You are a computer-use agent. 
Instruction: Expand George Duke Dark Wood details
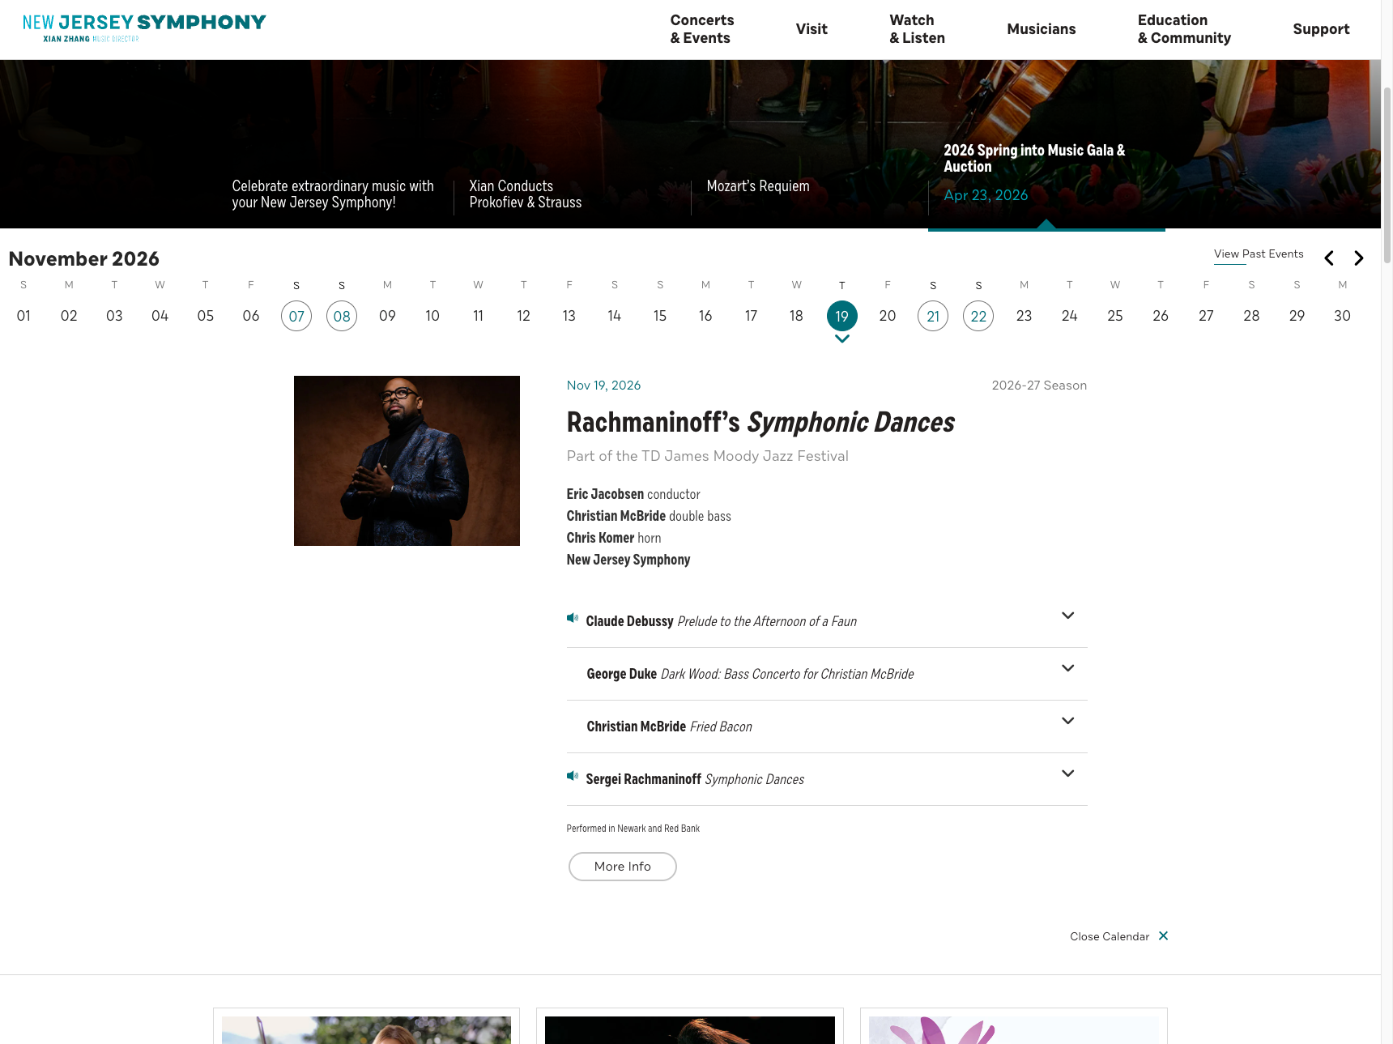point(1067,669)
